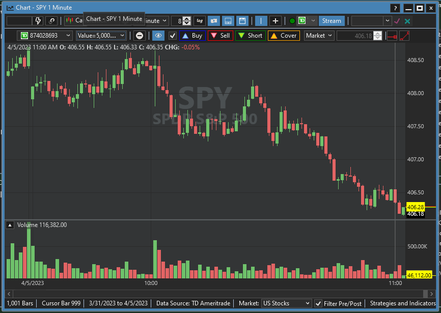The image size is (441, 313).
Task: Click the Stream button
Action: coord(332,21)
